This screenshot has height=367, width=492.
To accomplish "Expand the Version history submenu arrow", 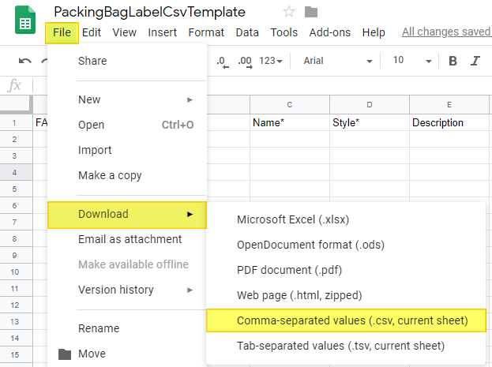I will coord(190,290).
